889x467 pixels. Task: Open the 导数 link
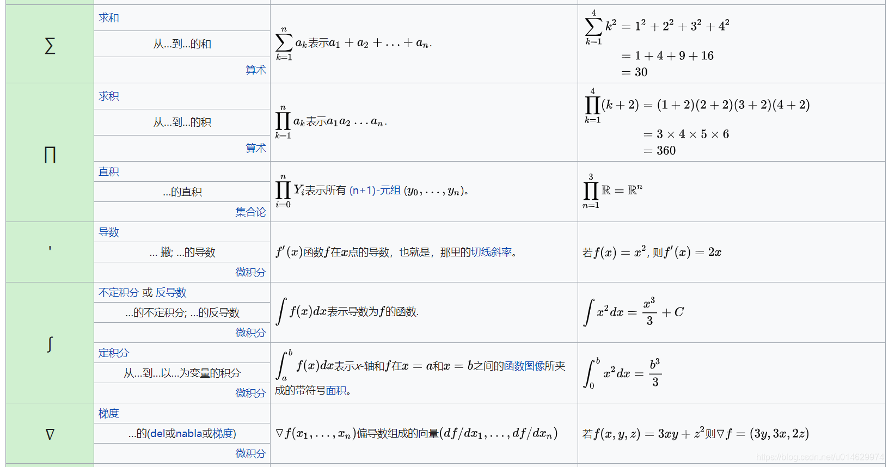tap(109, 232)
